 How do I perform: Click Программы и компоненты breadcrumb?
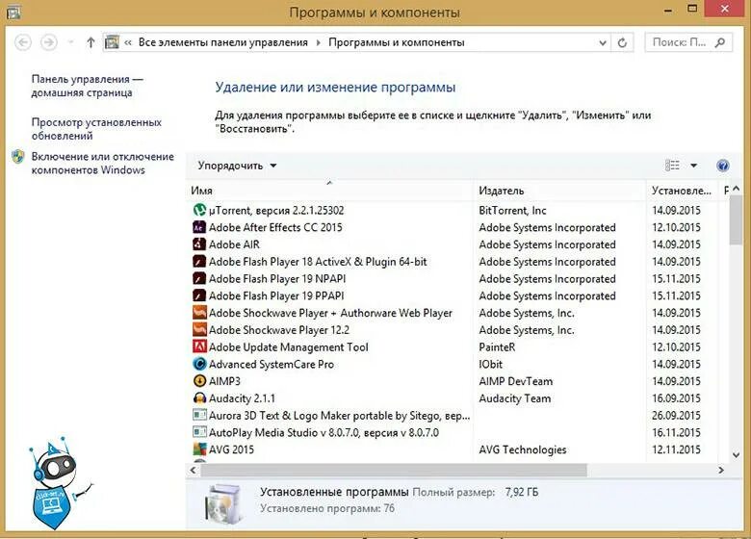397,42
